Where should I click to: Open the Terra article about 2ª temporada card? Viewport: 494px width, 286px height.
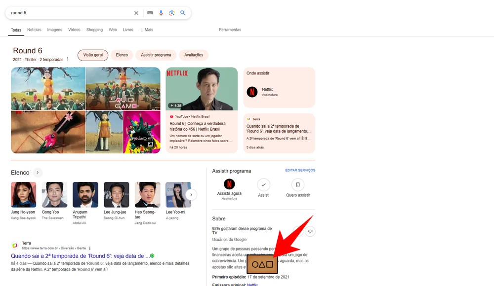click(x=279, y=134)
